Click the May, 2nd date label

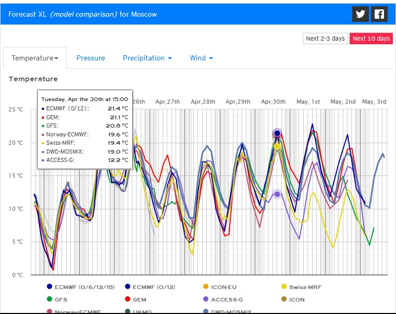click(343, 102)
